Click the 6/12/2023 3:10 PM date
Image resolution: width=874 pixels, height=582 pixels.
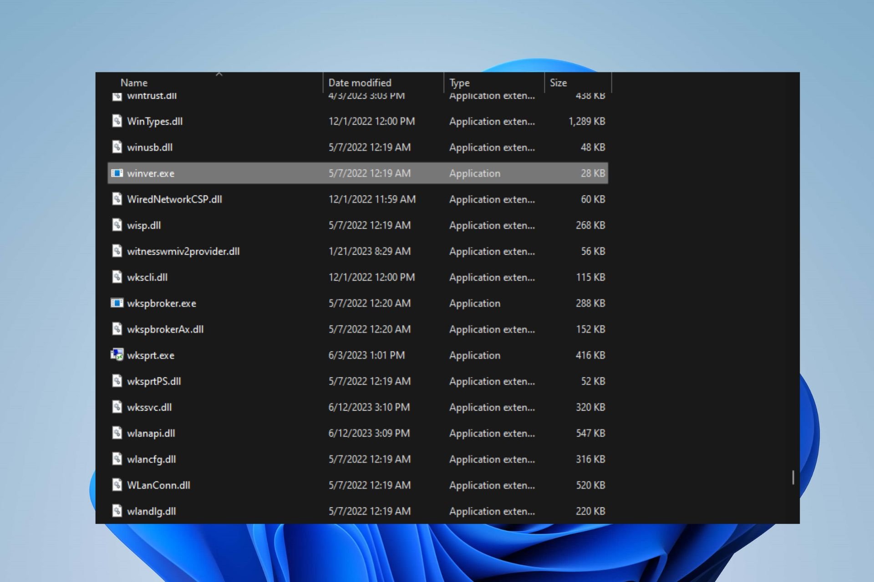369,407
